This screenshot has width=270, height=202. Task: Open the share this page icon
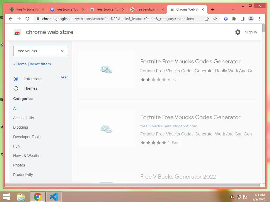point(207,19)
